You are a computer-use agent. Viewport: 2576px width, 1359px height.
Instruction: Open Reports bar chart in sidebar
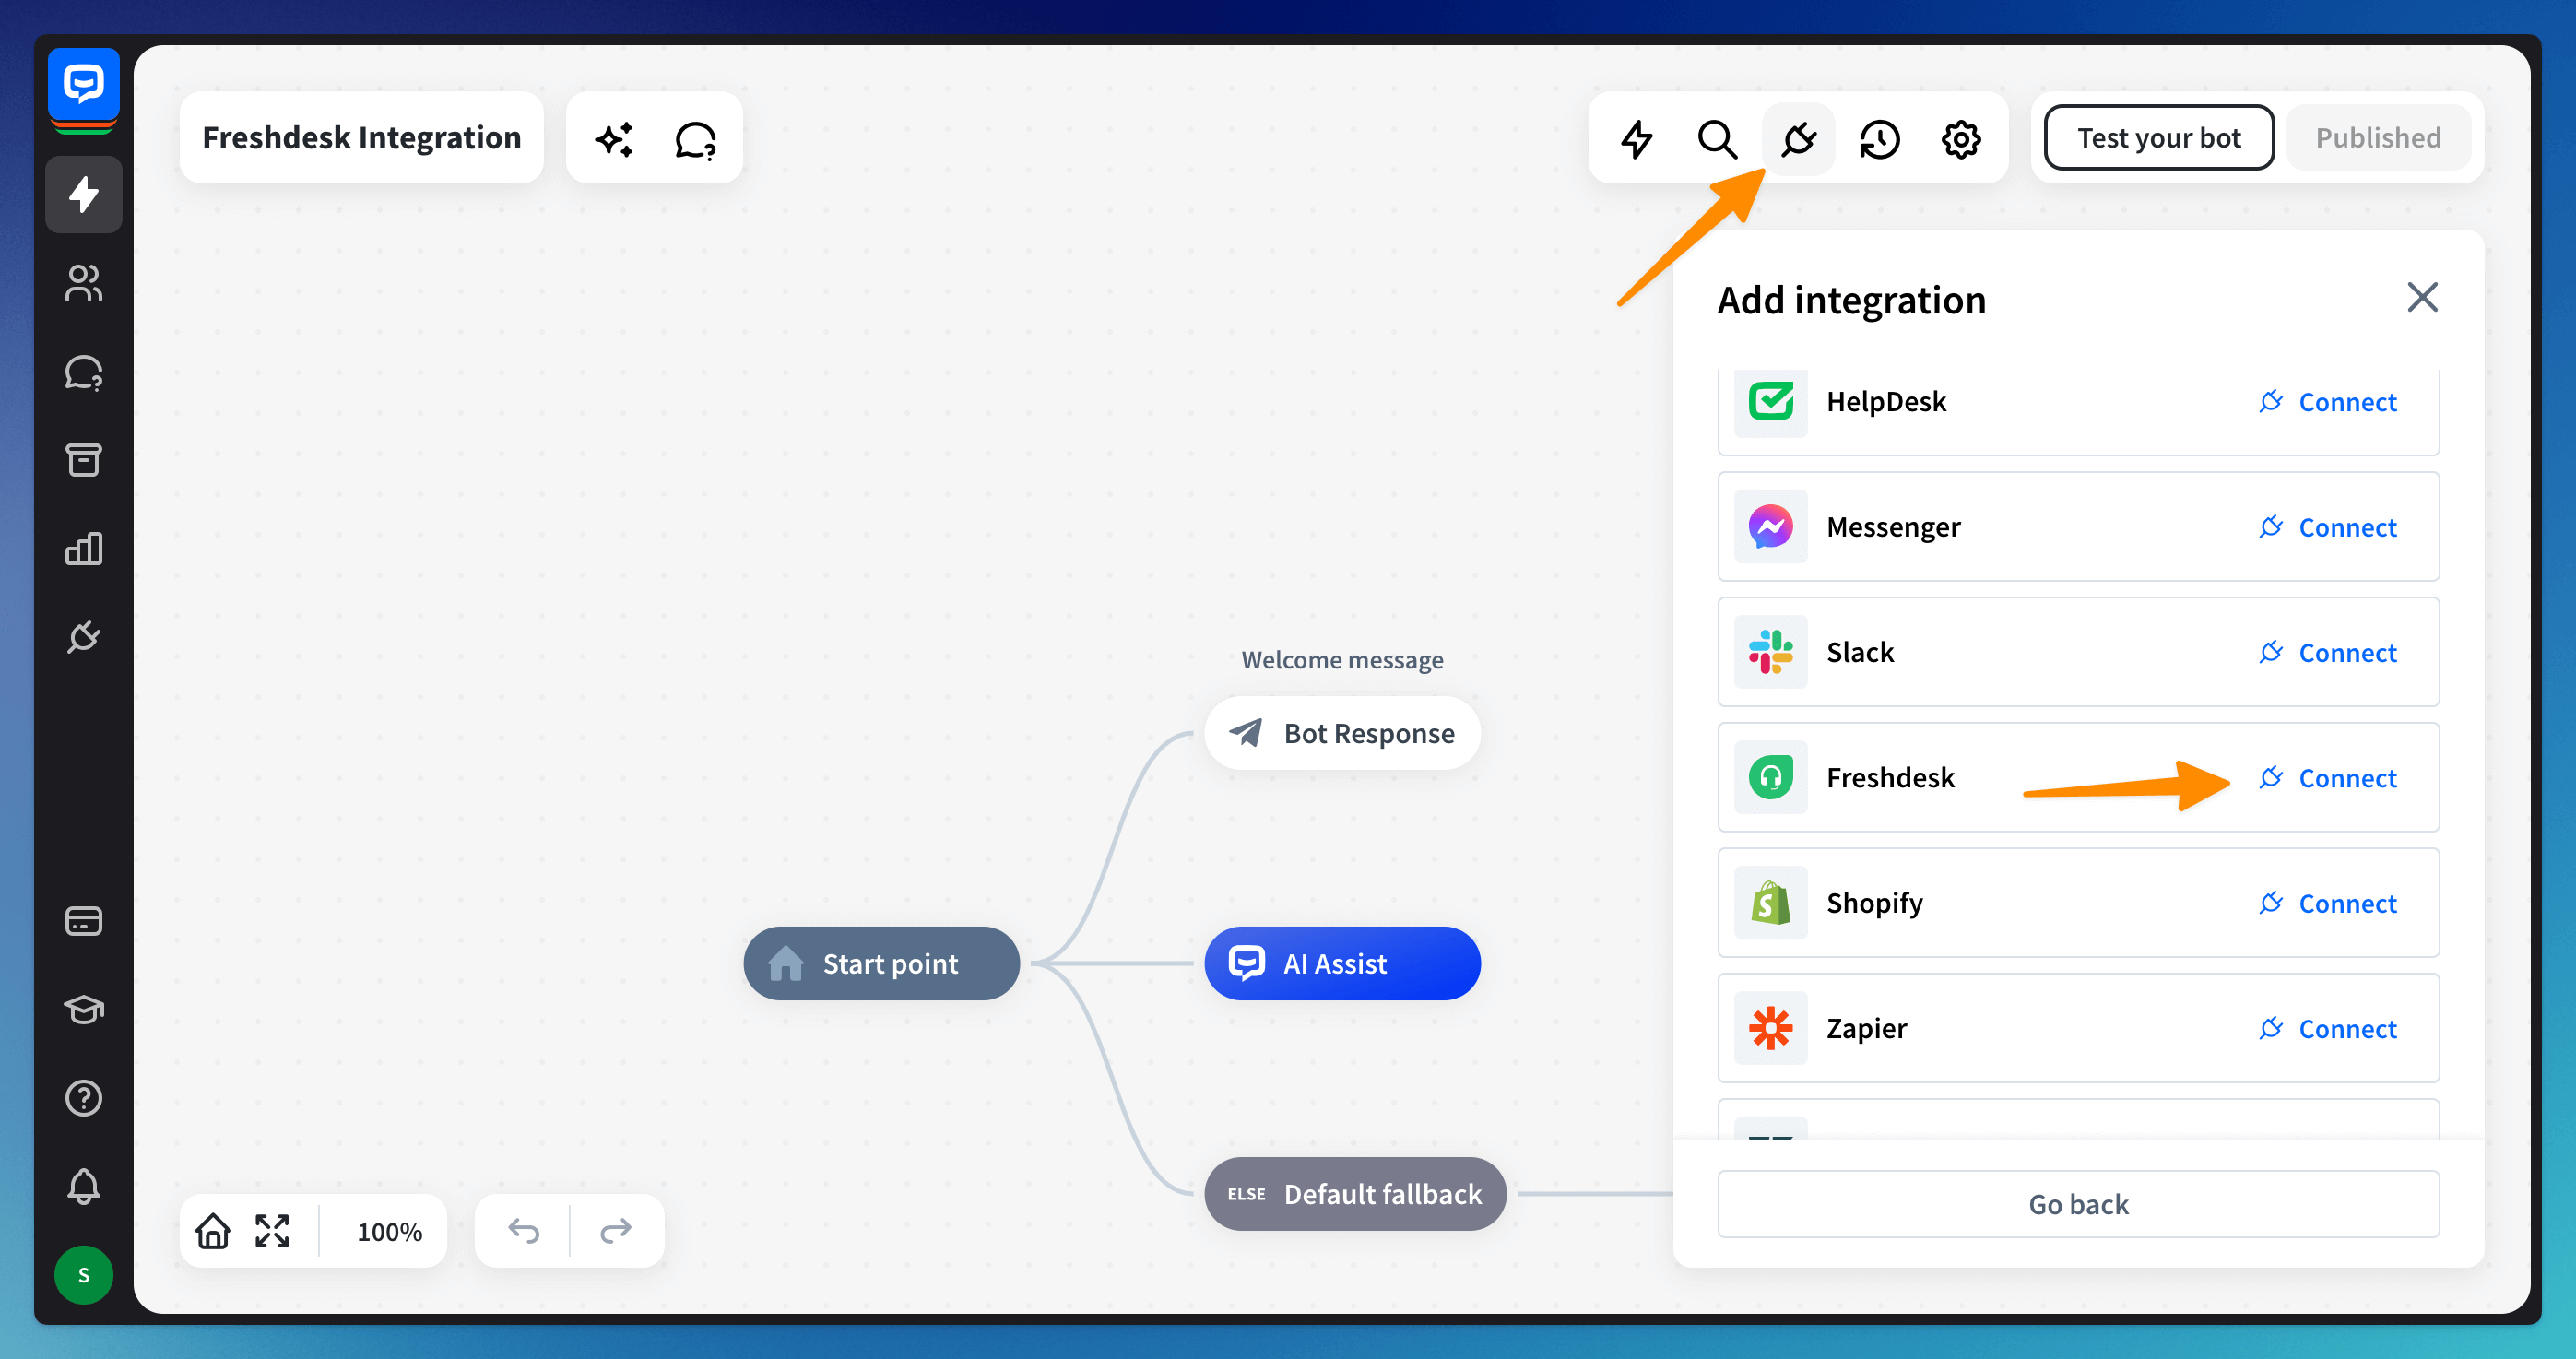(83, 549)
